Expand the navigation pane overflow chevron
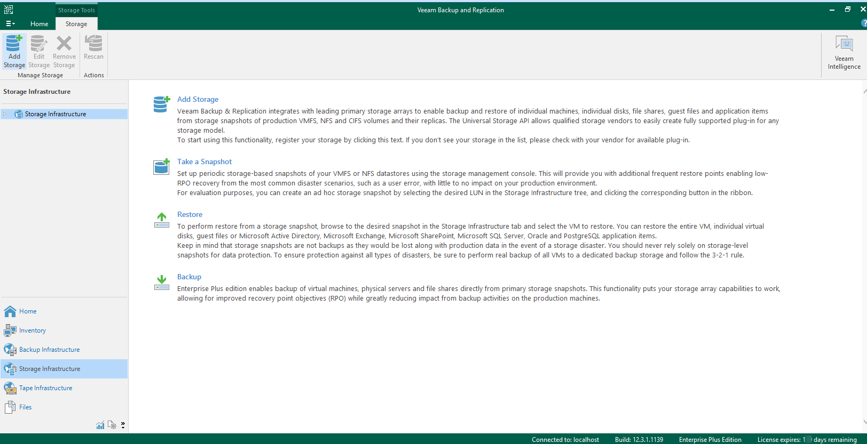The height and width of the screenshot is (444, 867). (x=123, y=425)
